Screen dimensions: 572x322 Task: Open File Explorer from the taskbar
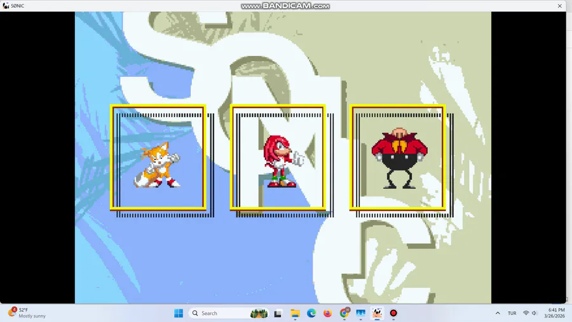click(295, 313)
